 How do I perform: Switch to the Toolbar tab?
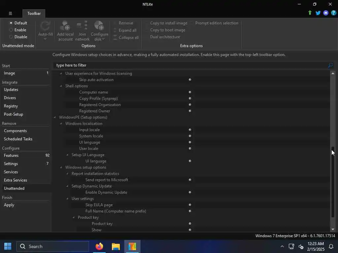pos(34,13)
